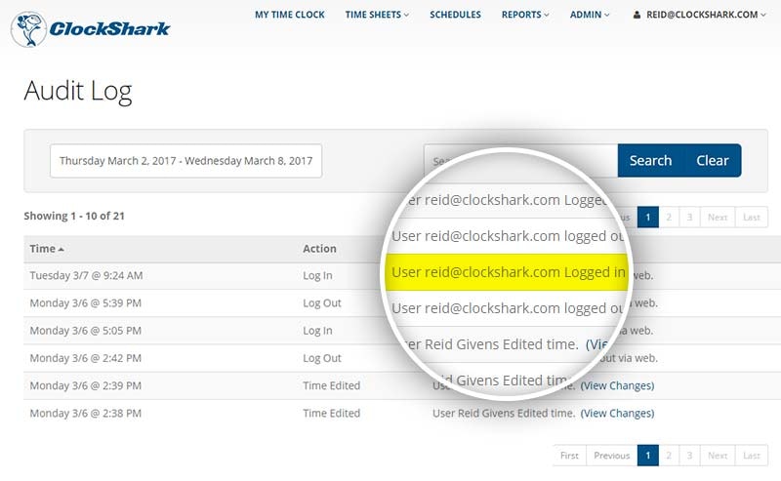Click Time Edited action at 2:39 PM row

tap(331, 385)
